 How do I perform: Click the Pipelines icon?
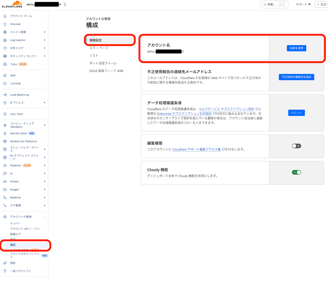click(5, 165)
